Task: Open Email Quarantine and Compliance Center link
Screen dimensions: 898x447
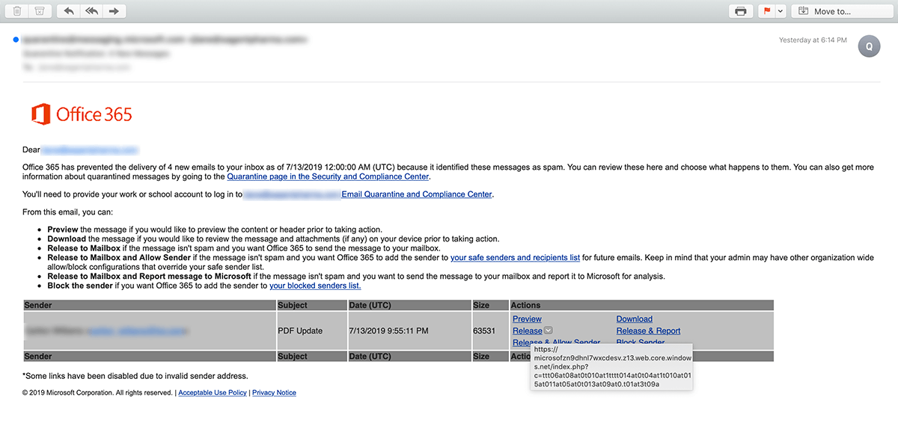Action: click(x=417, y=194)
